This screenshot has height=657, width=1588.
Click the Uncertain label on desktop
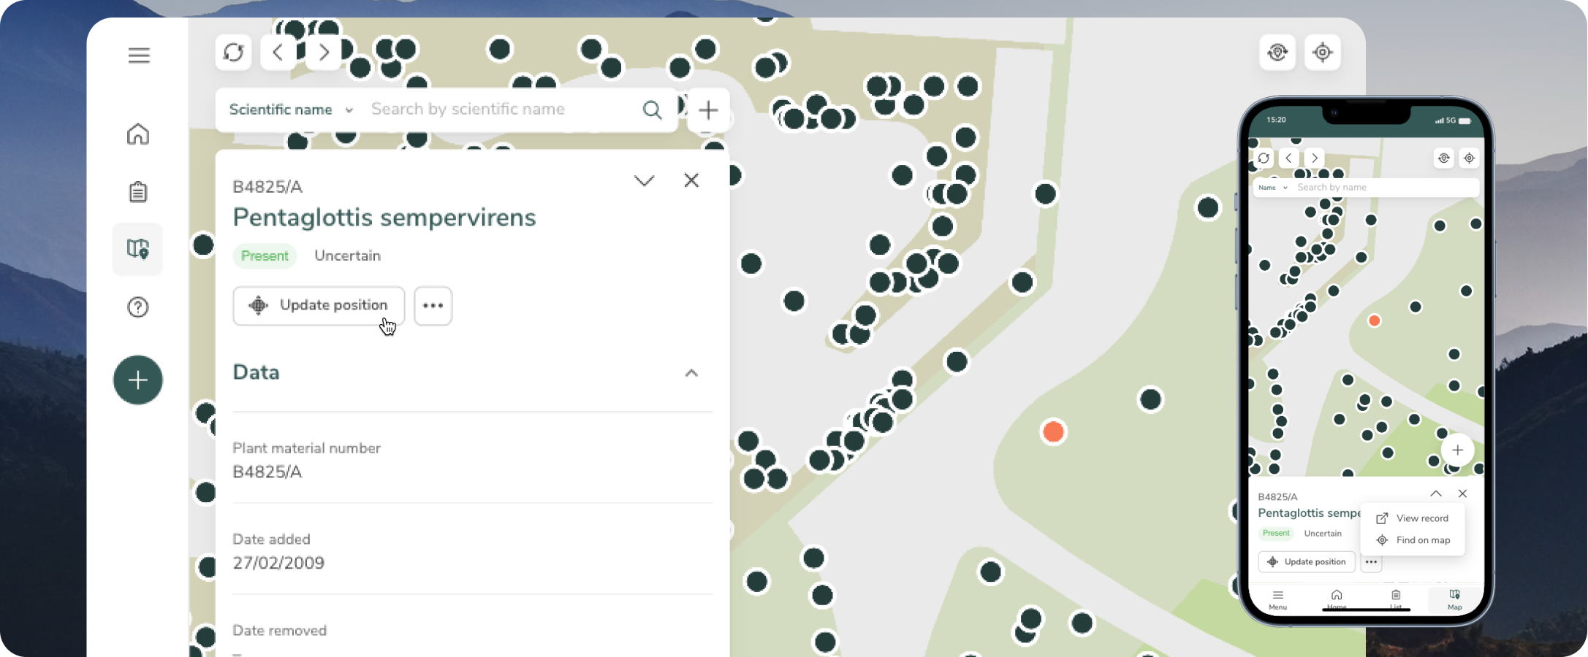pyautogui.click(x=348, y=255)
